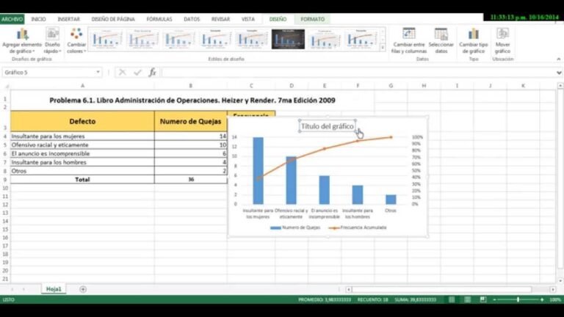Add a new sheet with plus button

coord(83,289)
